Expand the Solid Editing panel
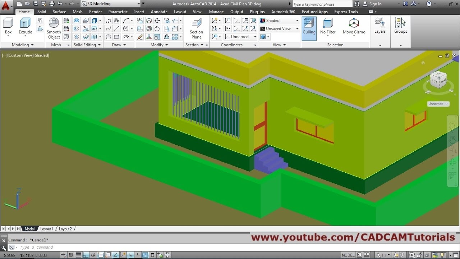This screenshot has width=460, height=259. click(87, 45)
